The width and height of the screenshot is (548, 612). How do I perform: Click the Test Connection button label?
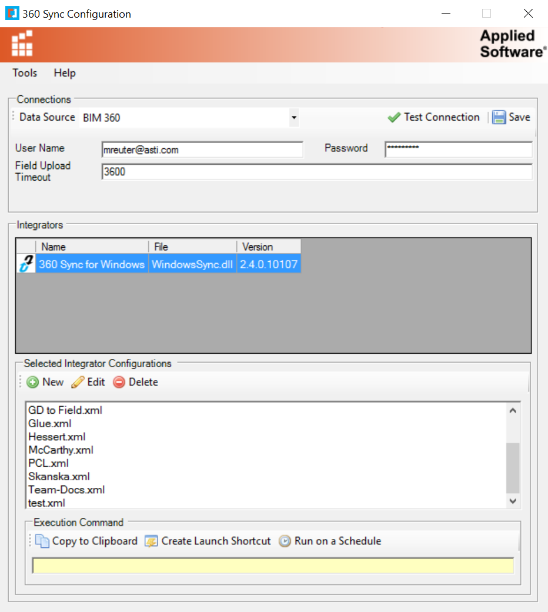tap(442, 117)
